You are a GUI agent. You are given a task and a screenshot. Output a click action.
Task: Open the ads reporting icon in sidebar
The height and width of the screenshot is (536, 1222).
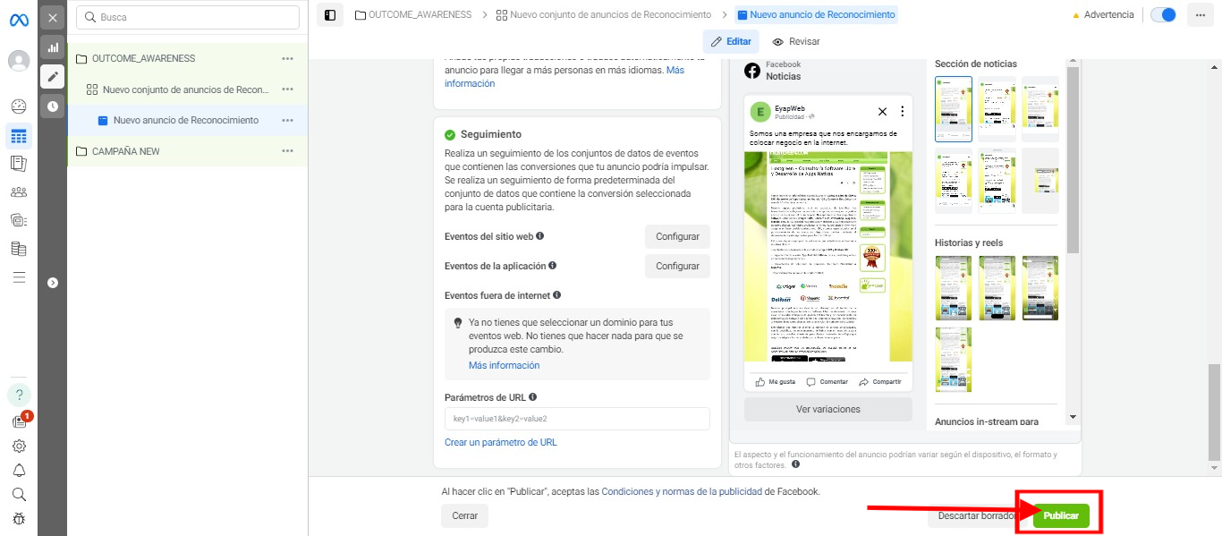(x=18, y=163)
